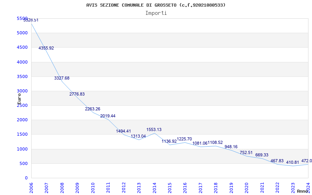Click data value 1225.70
312x195 pixels.
(x=184, y=139)
